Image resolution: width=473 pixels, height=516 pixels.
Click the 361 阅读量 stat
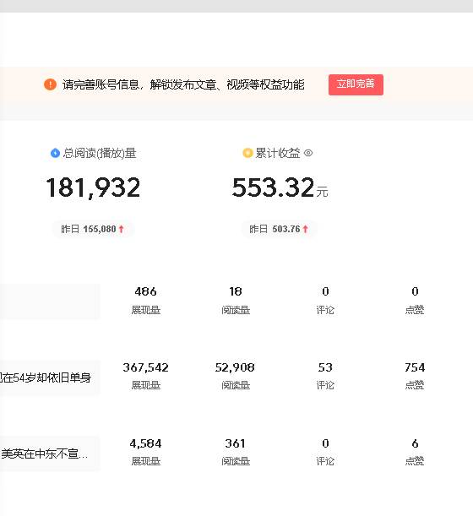[235, 452]
